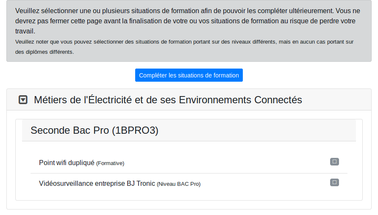Screen dimensions: 378x215
Task: Tick the Vidéosurveillance entreprise BJ Tronic checkbox
Action: tap(334, 182)
